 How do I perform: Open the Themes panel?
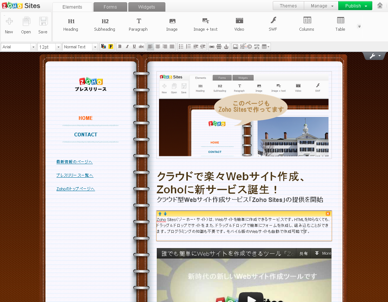(288, 6)
